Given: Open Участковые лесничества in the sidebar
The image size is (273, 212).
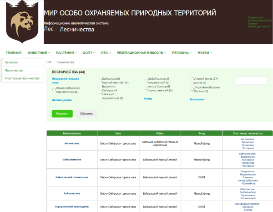Looking at the screenshot, I should 22,78.
